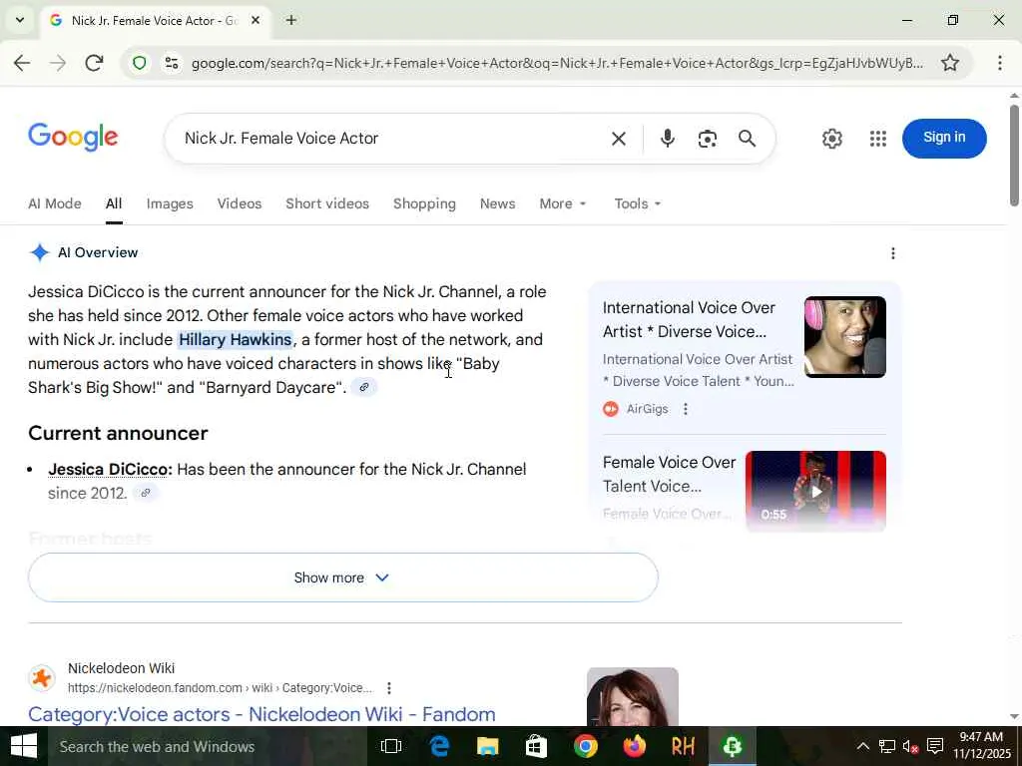Open Category:Voice actors Nickelodeon Wiki result

tap(261, 714)
